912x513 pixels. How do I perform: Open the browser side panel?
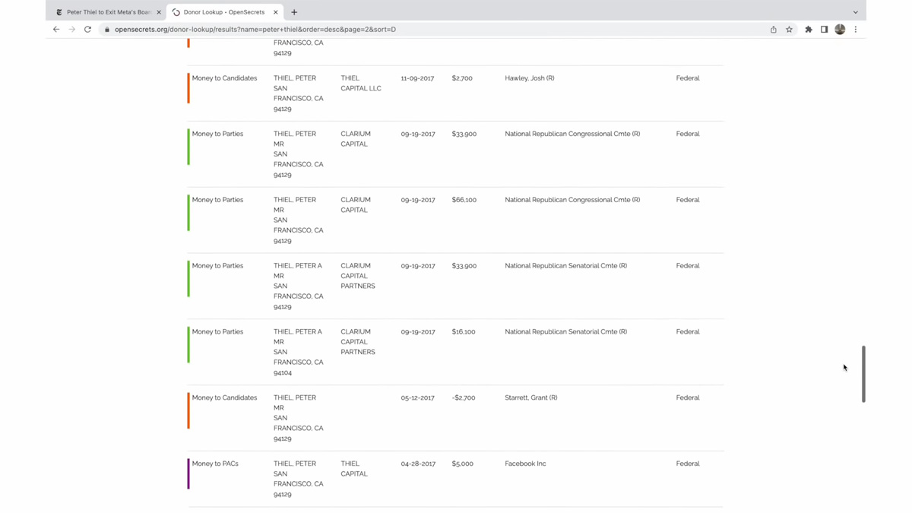tap(824, 30)
